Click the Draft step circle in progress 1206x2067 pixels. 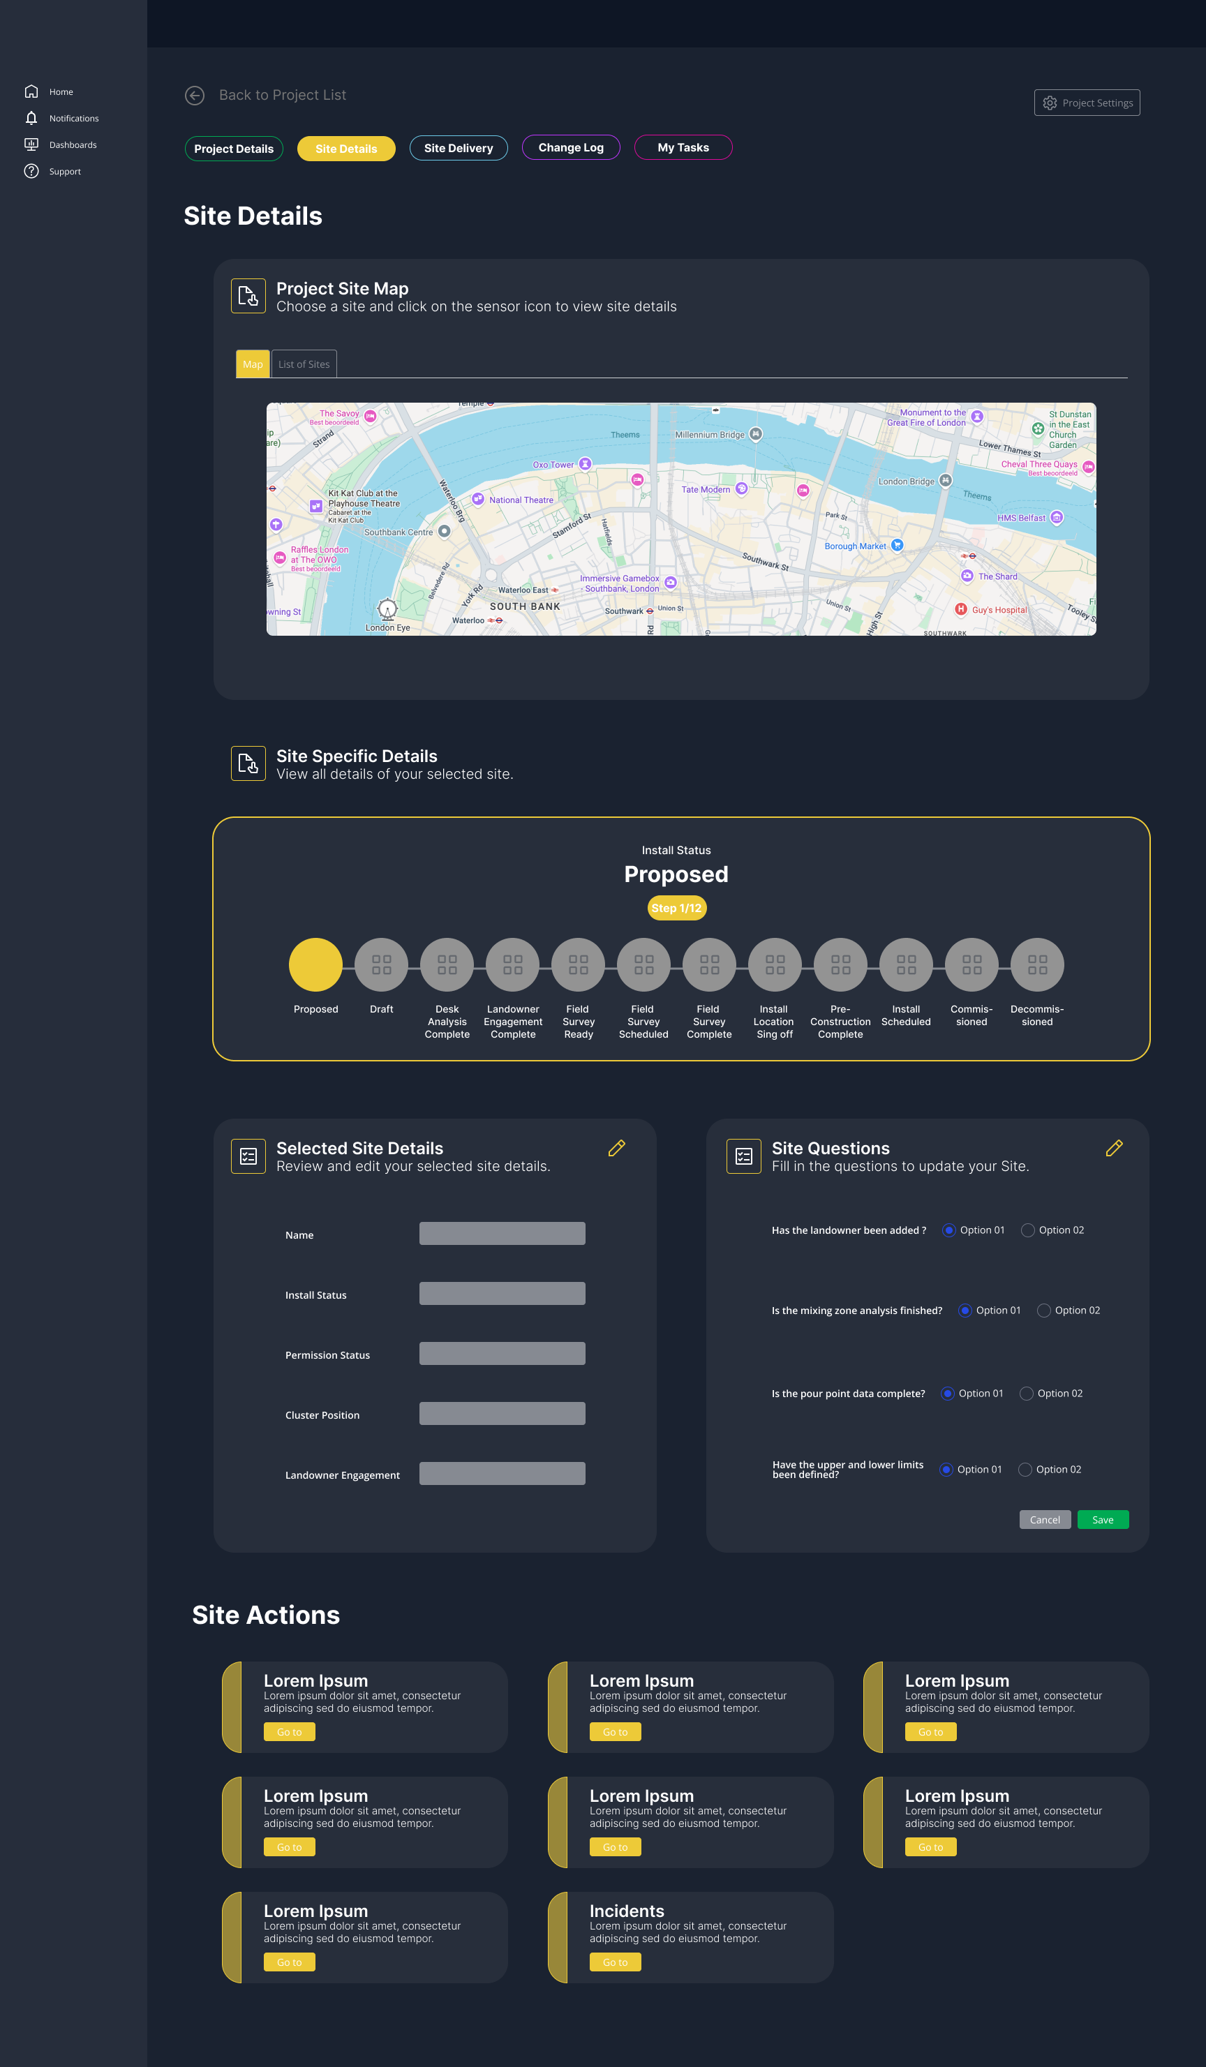[x=382, y=964]
